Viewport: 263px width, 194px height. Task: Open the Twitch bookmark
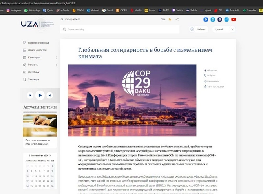pyautogui.click(x=177, y=11)
